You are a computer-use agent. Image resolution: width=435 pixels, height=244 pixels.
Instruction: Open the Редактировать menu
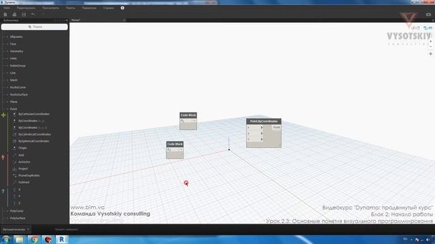[x=26, y=8]
